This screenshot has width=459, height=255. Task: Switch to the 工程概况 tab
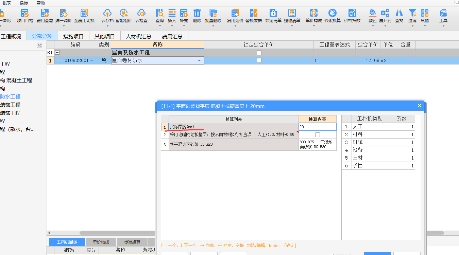pos(11,36)
